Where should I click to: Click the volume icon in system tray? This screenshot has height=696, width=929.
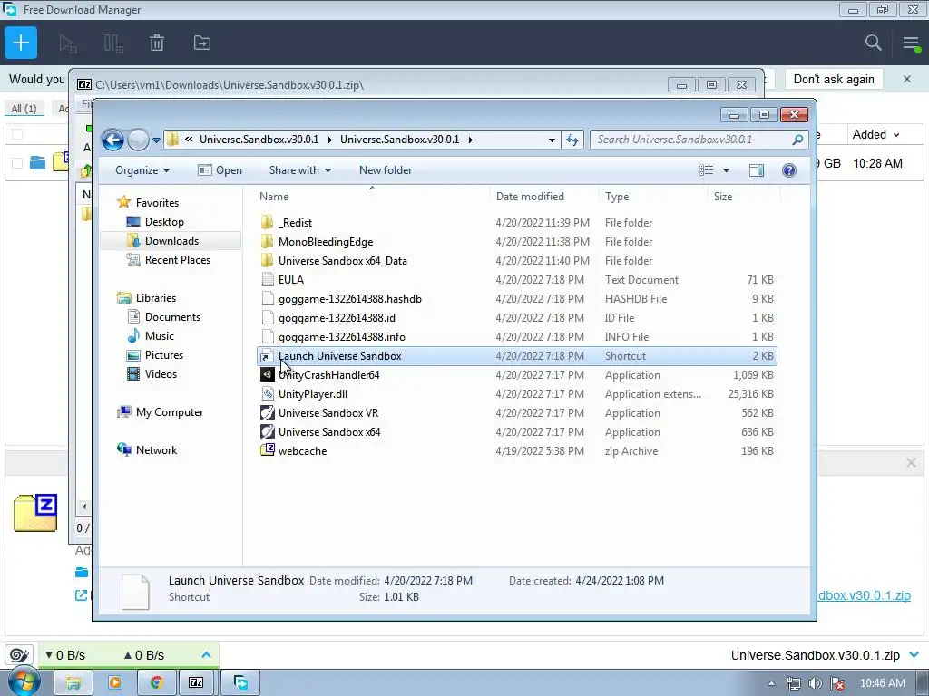816,683
